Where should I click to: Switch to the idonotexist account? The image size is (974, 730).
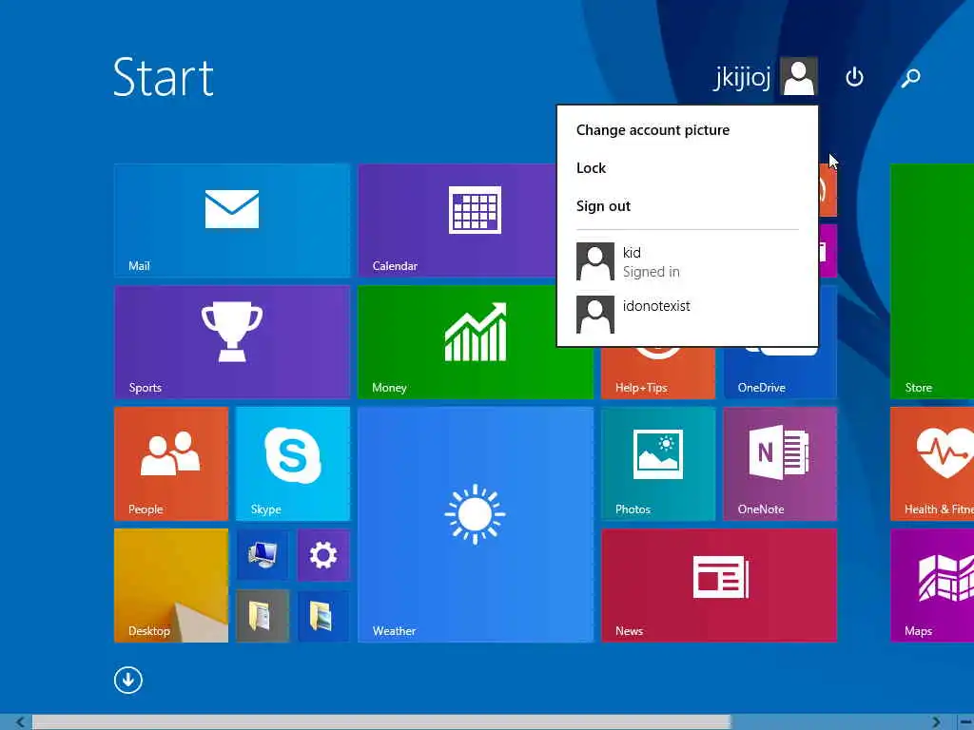[687, 314]
